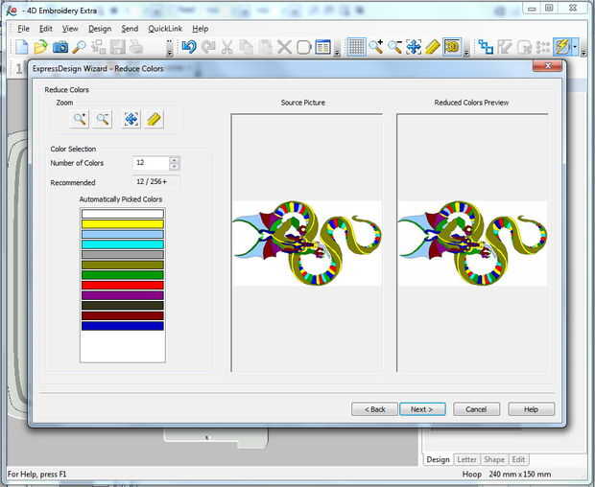Click the rounded rectangle hoop icon

[303, 47]
